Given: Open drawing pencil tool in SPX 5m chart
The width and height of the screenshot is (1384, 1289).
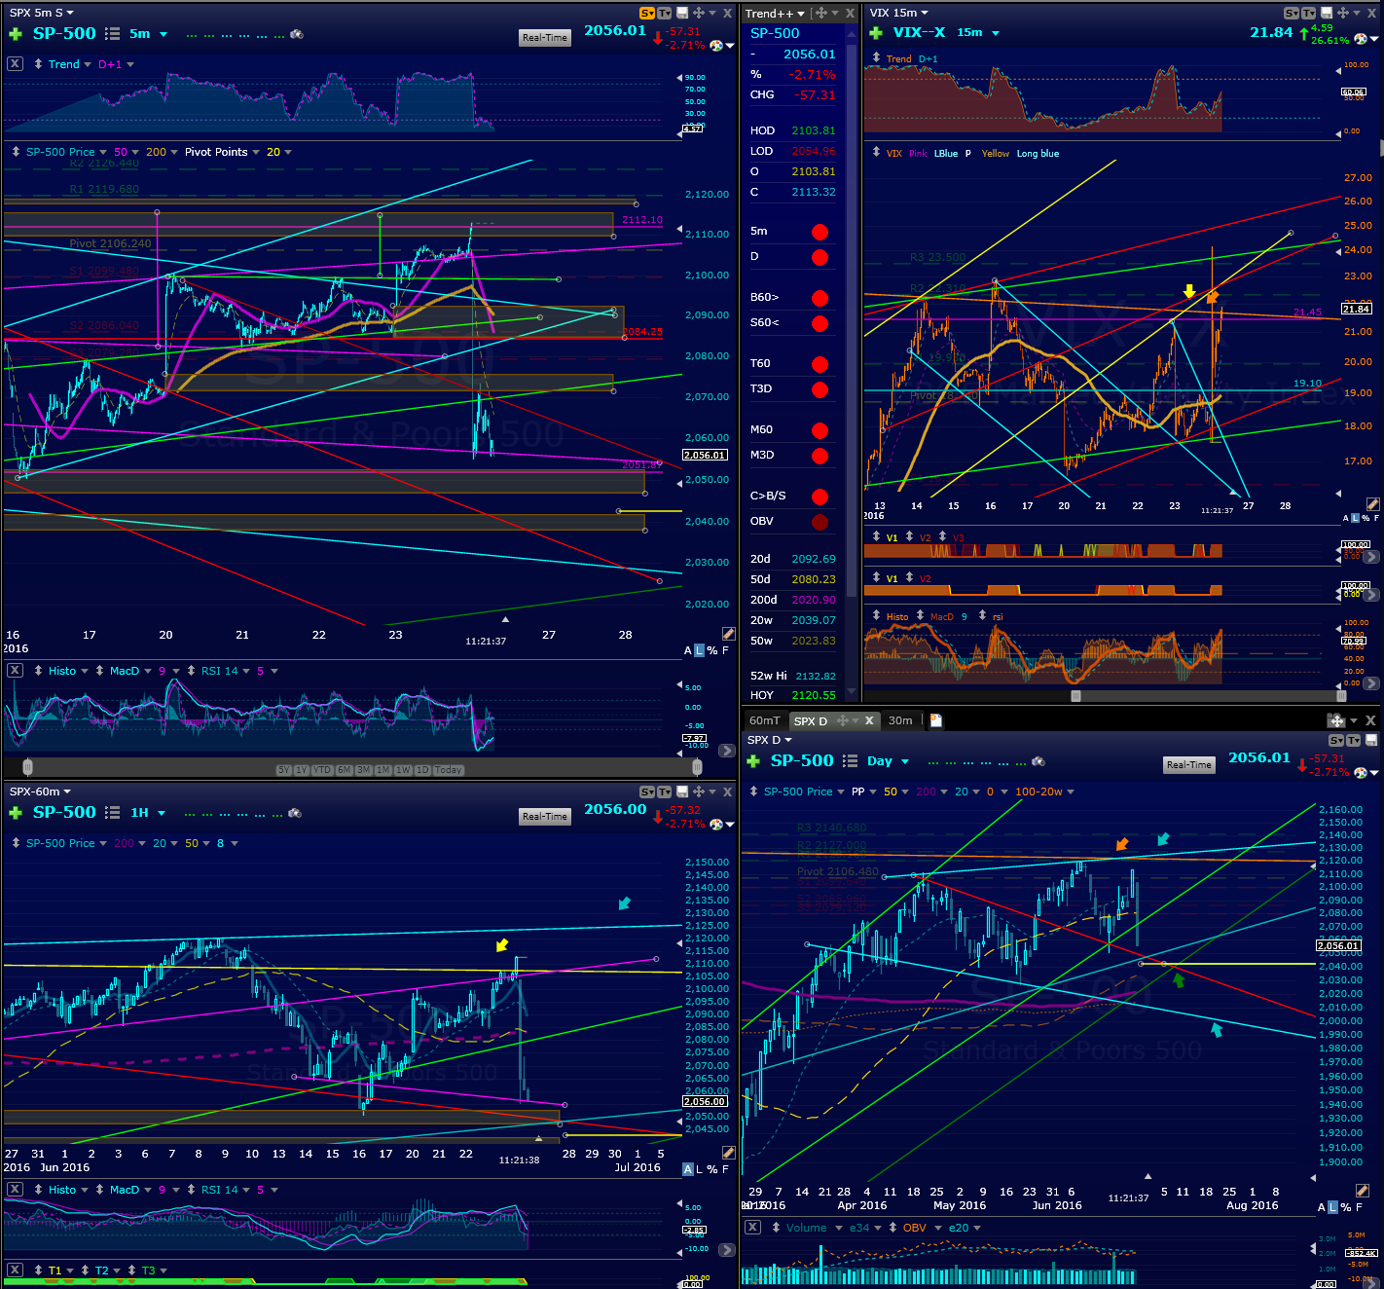Looking at the screenshot, I should [x=728, y=634].
